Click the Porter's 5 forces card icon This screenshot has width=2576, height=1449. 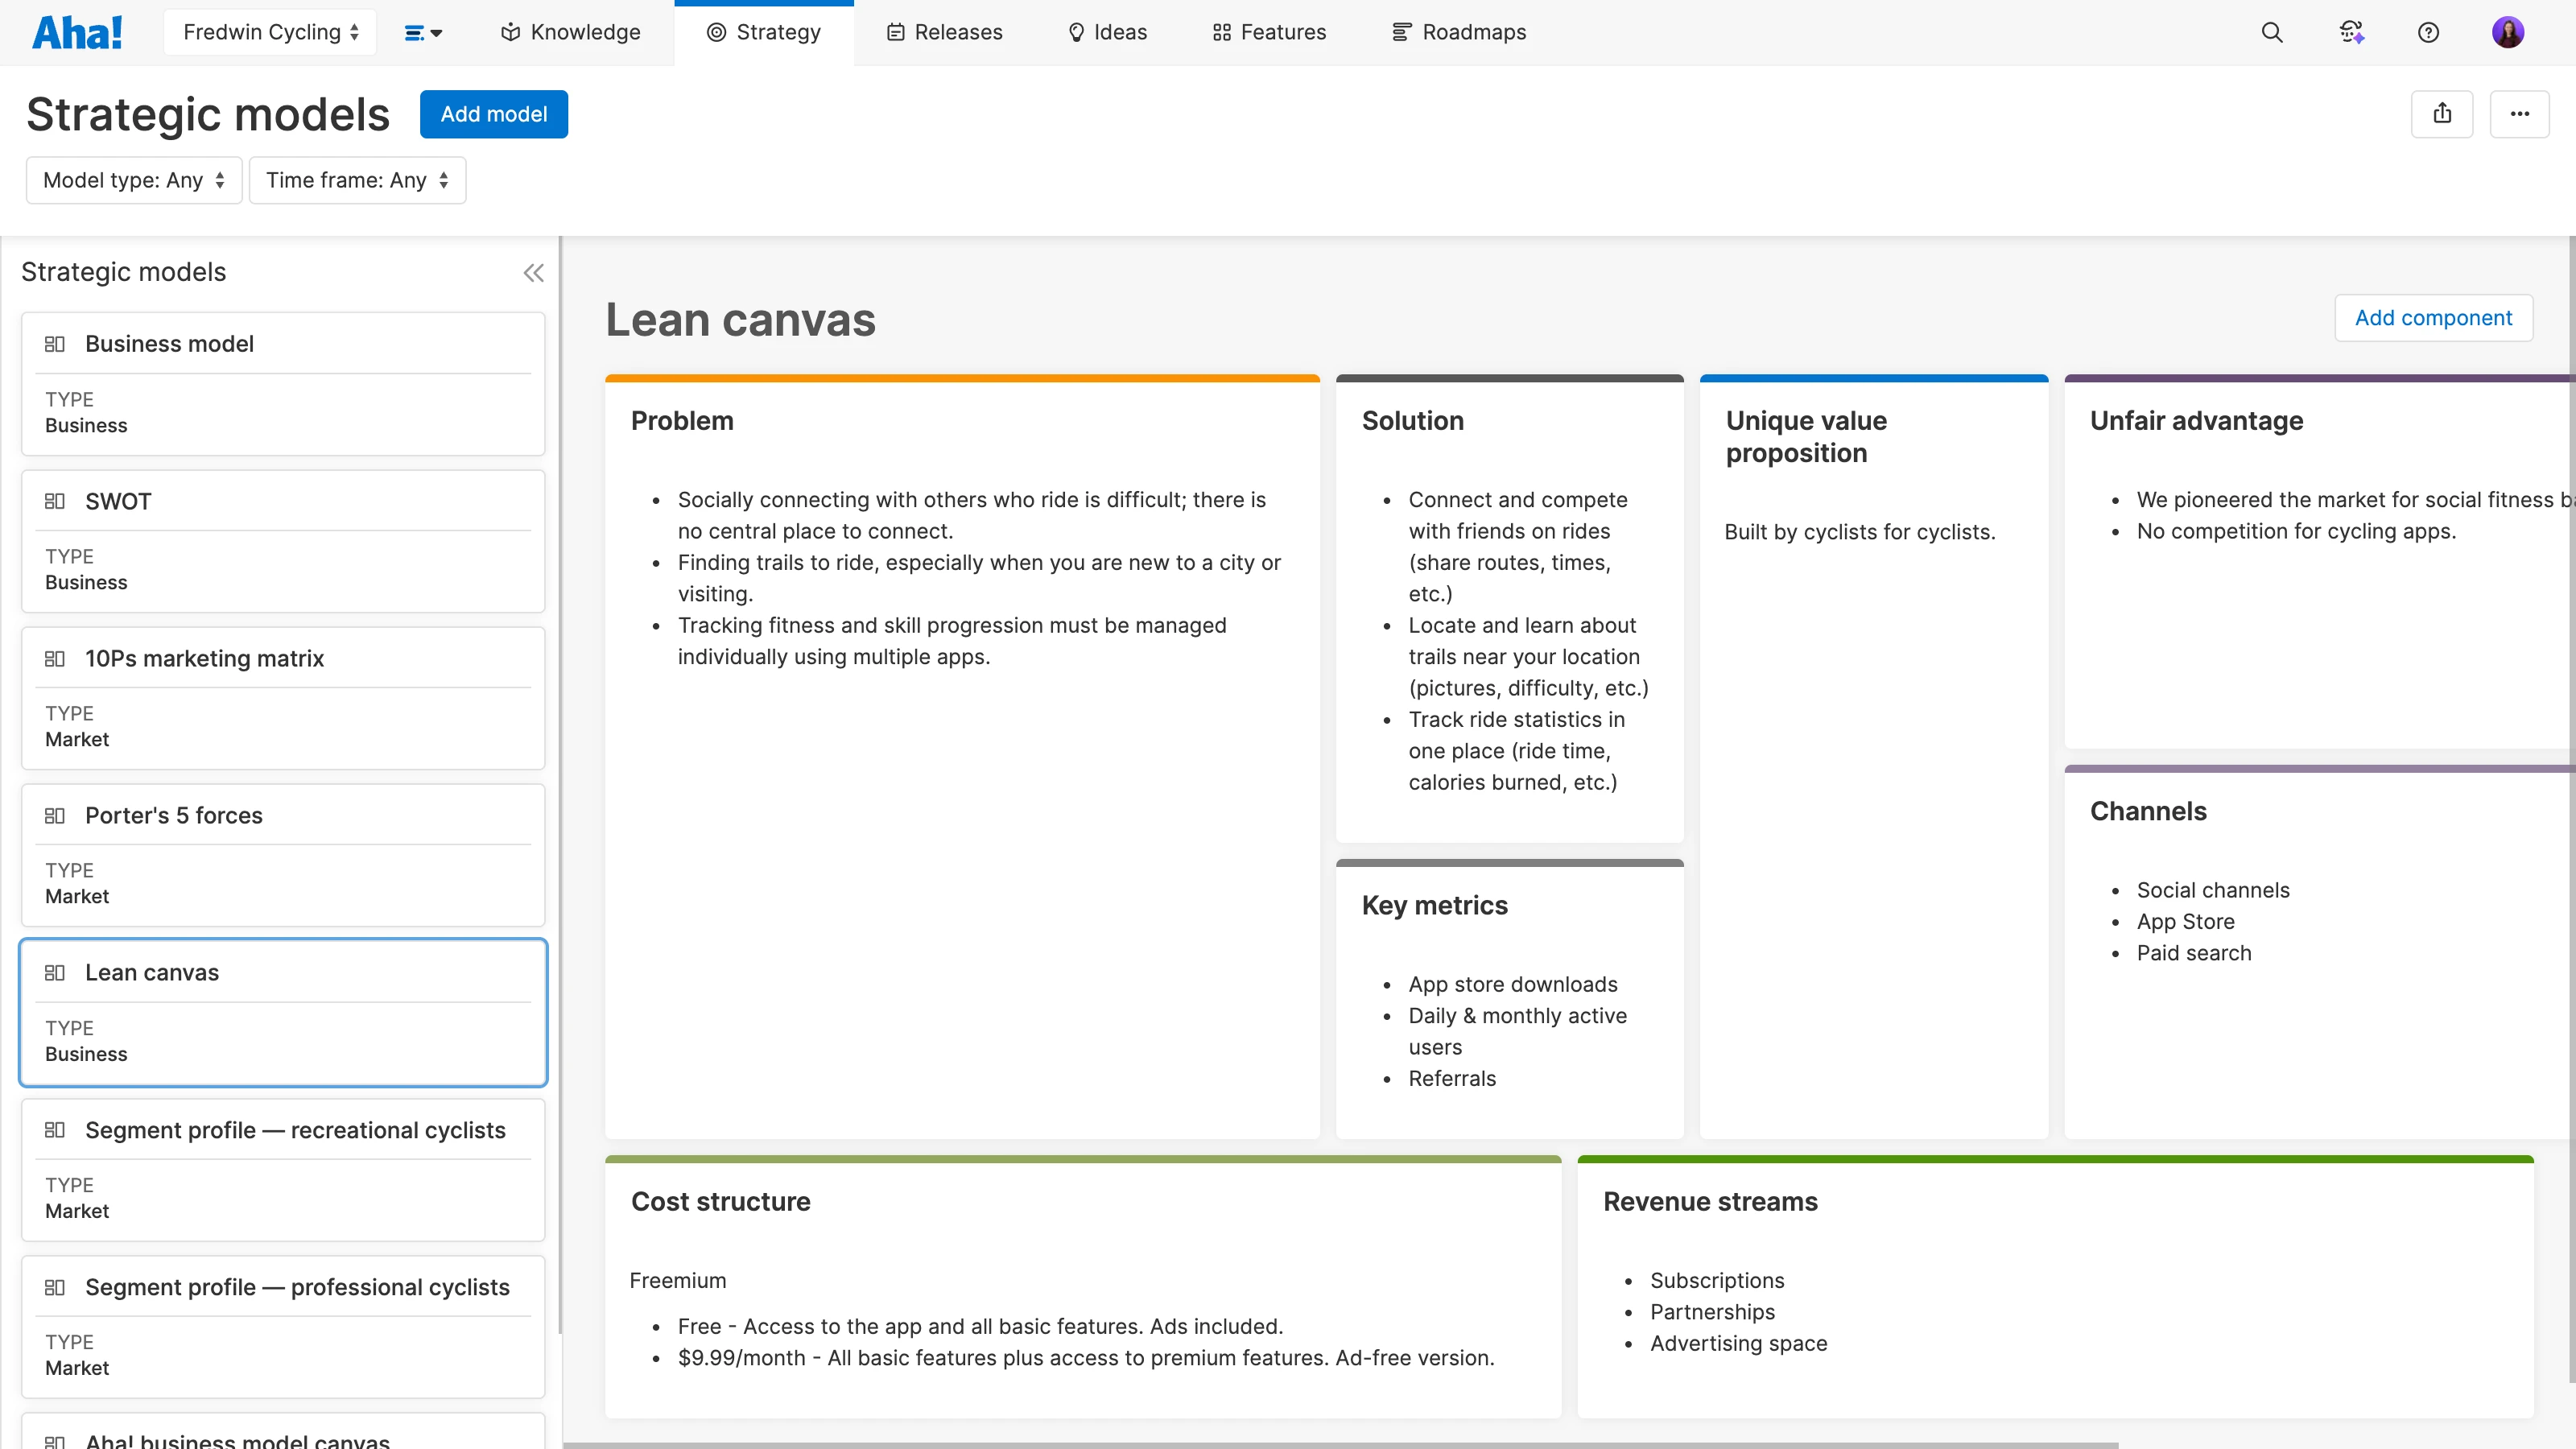pyautogui.click(x=55, y=816)
